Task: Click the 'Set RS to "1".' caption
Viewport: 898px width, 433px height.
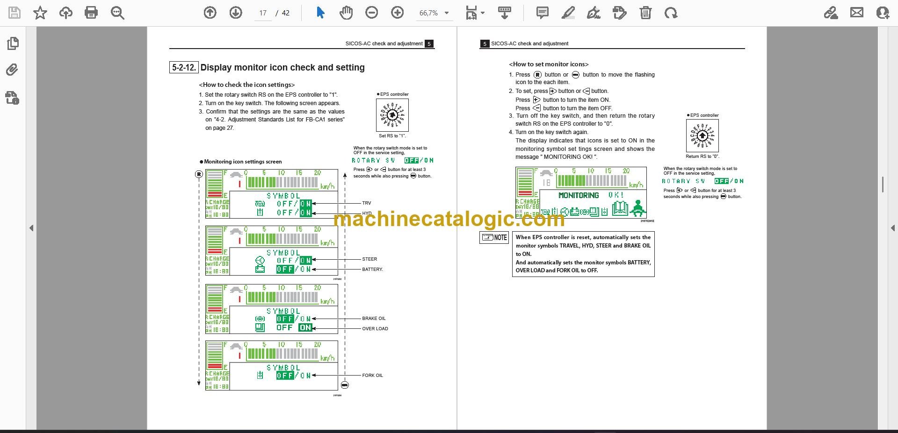Action: [x=392, y=136]
